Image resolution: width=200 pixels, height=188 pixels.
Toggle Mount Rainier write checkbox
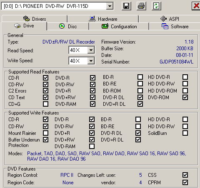pos(45,133)
